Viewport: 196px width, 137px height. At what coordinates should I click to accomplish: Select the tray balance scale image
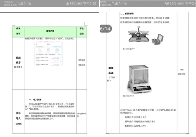point(138,34)
